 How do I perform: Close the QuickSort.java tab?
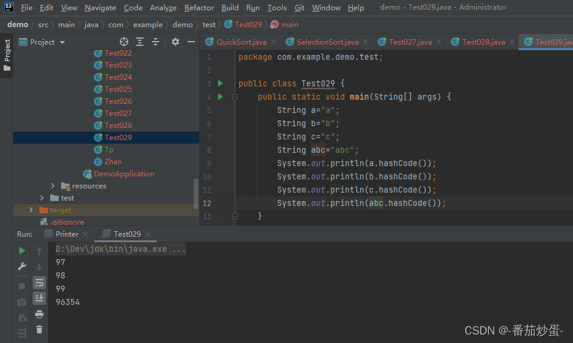(x=273, y=42)
